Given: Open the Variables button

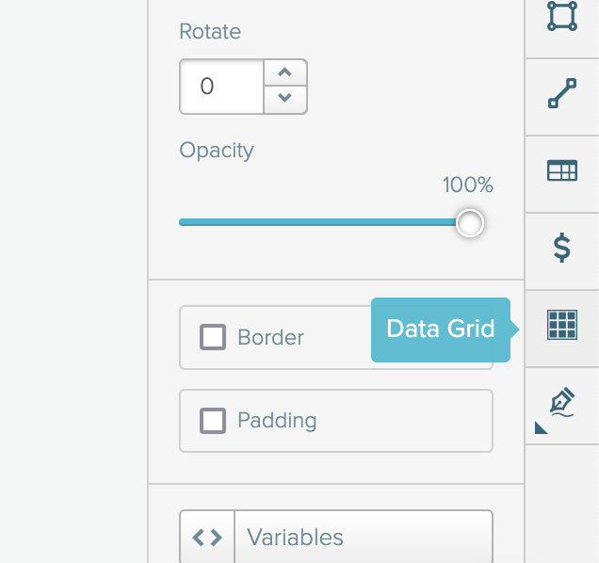Looking at the screenshot, I should tap(363, 538).
